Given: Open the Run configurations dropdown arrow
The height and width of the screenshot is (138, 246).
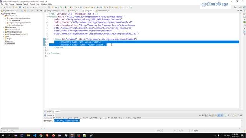Looking at the screenshot, I should click(x=63, y=7).
